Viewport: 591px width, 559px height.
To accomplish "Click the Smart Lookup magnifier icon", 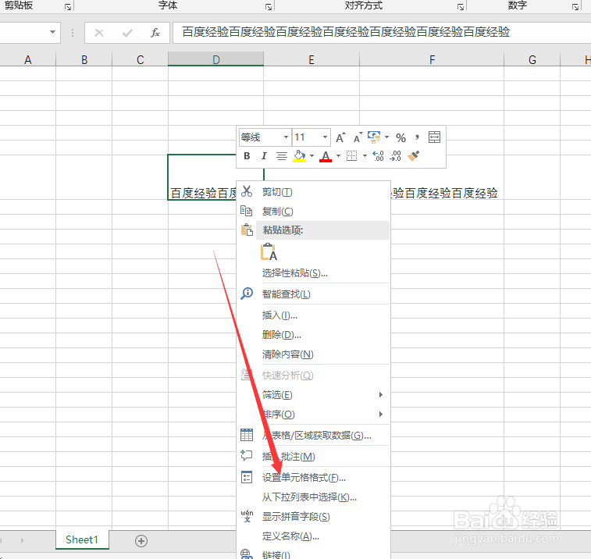I will (x=247, y=294).
